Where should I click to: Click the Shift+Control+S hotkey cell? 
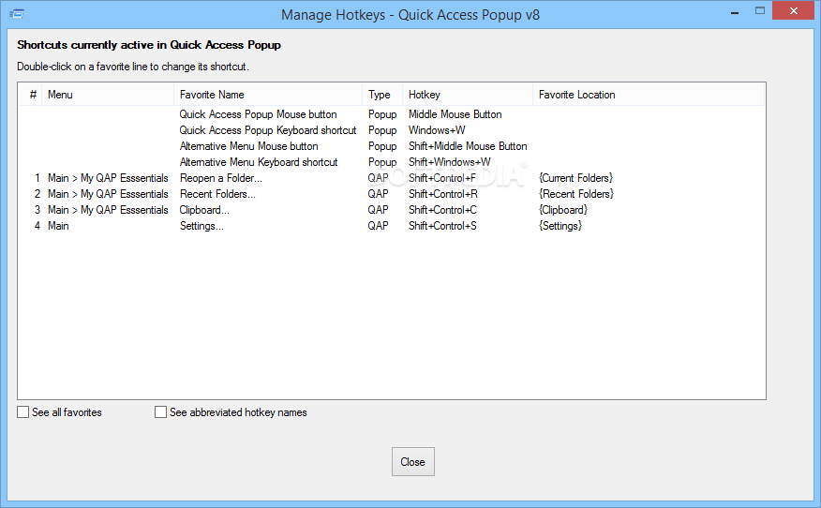coord(442,226)
